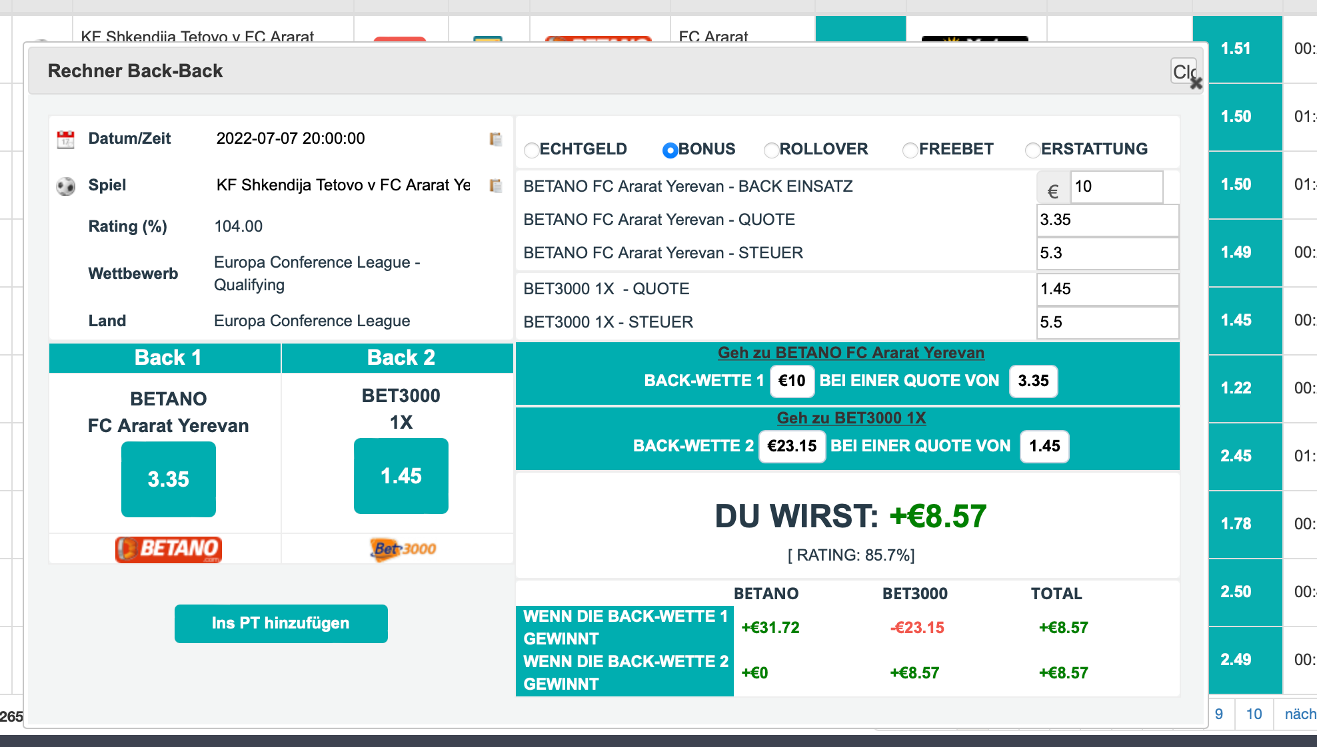Copy the Datum/Zeit value icon

tap(495, 138)
